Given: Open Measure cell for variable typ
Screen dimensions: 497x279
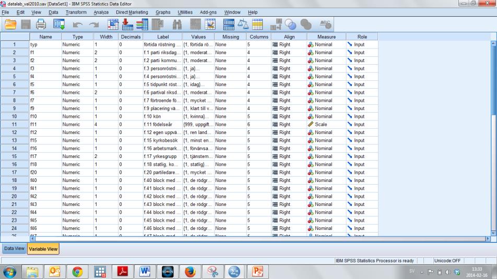Looking at the screenshot, I should point(326,45).
